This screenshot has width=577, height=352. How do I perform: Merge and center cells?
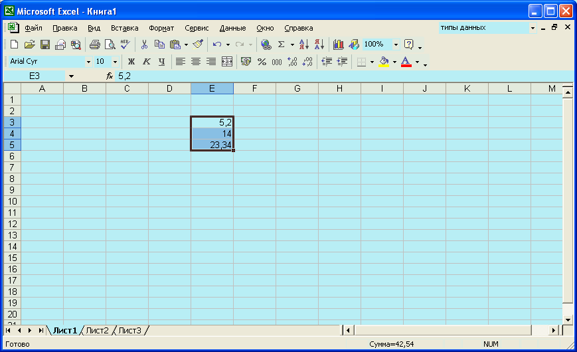(x=227, y=62)
